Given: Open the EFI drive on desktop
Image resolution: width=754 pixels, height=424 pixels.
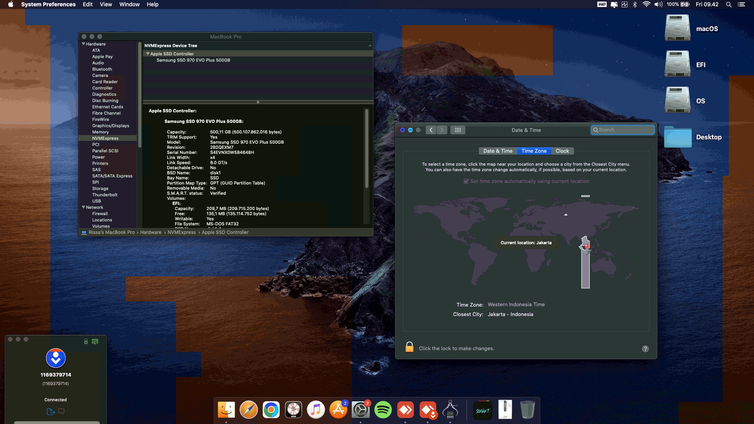Looking at the screenshot, I should coord(677,64).
